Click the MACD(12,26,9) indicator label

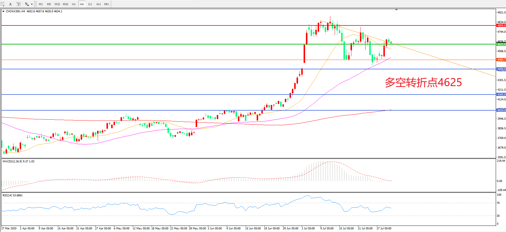tap(18, 161)
